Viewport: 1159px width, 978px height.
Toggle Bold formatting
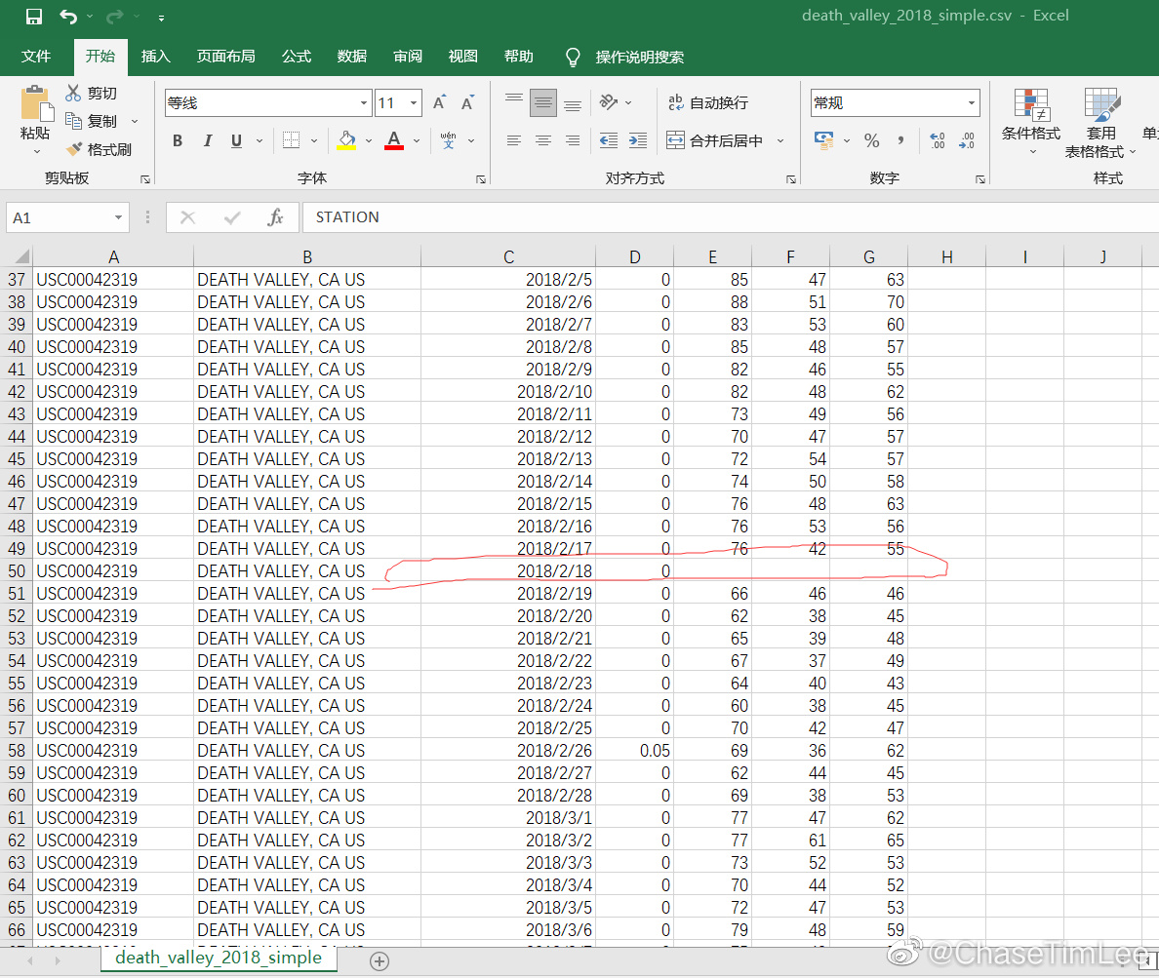tap(178, 140)
